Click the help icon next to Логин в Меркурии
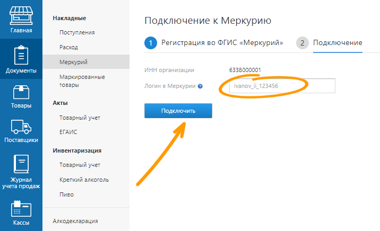The height and width of the screenshot is (231, 380). (x=200, y=86)
